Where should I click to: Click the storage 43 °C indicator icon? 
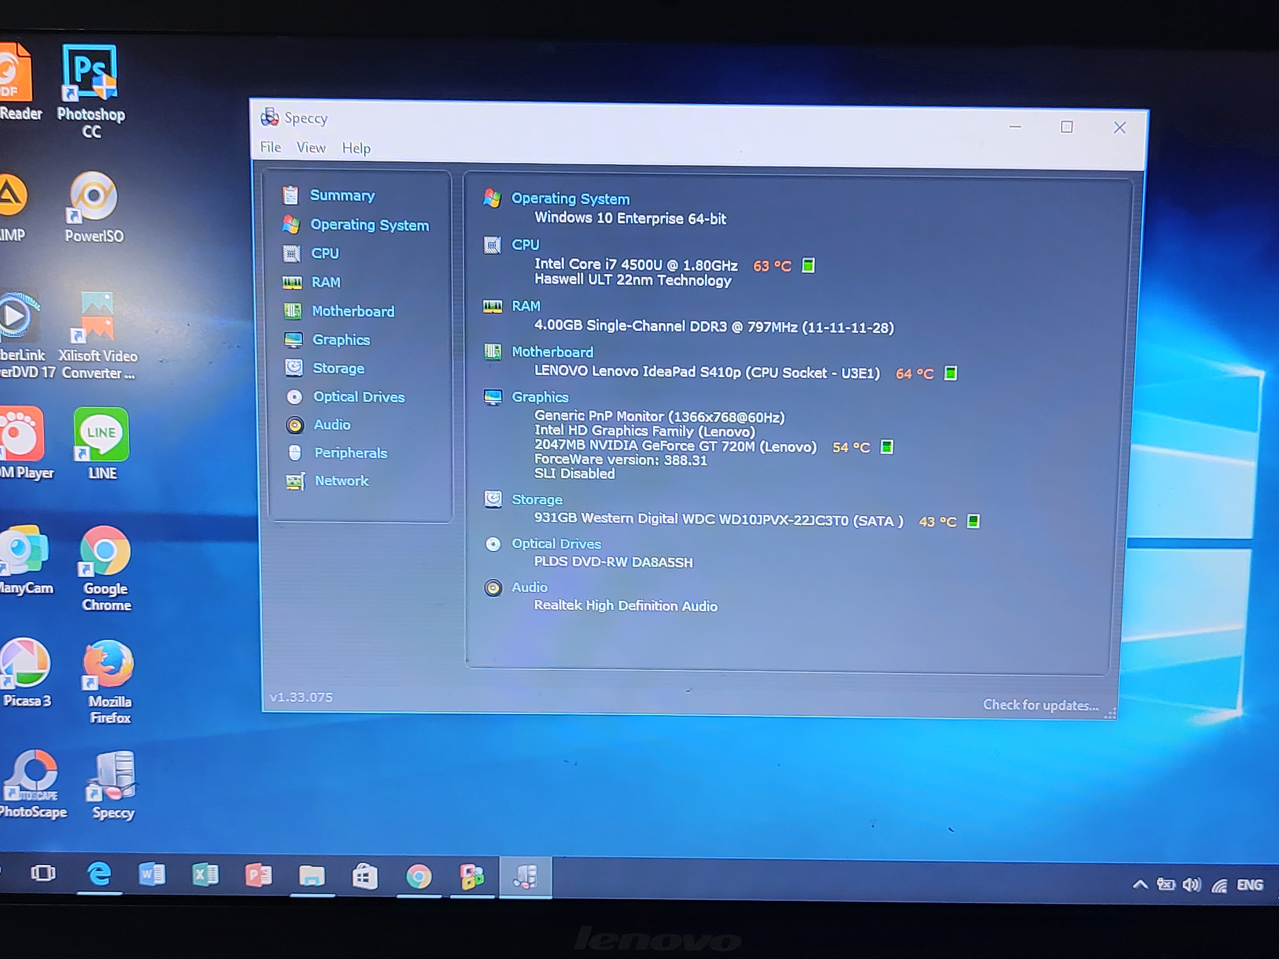974,521
